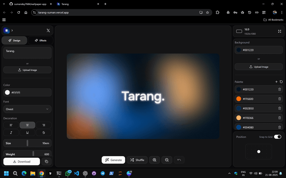This screenshot has height=178, width=286.
Task: Undo the last change
Action: click(179, 160)
